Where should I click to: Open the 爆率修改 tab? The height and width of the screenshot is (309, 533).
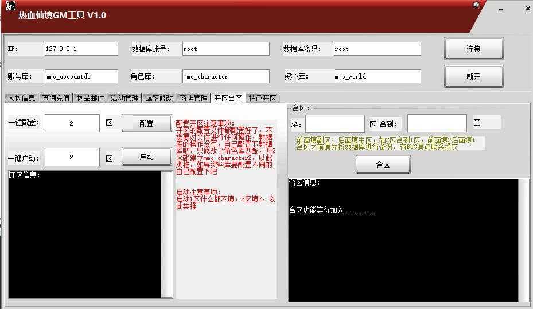coord(159,98)
